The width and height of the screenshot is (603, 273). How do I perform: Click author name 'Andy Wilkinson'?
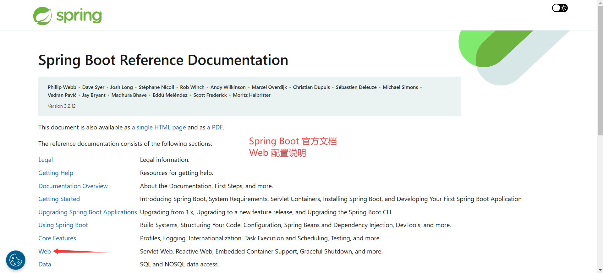228,87
